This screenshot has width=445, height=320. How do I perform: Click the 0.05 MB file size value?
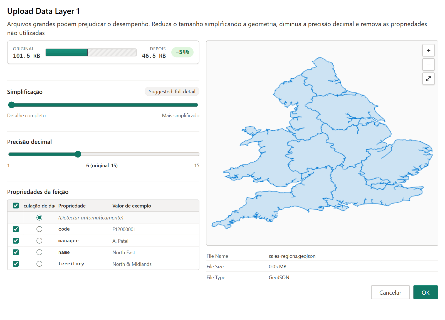coord(277,267)
